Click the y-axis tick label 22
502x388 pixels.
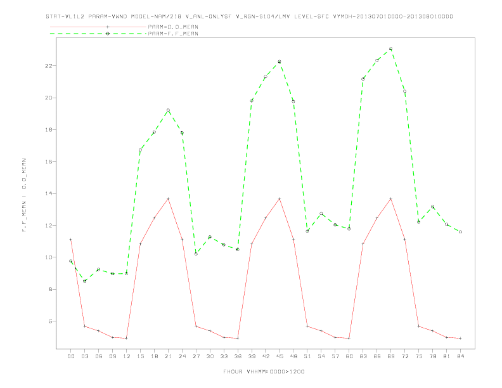pyautogui.click(x=49, y=66)
